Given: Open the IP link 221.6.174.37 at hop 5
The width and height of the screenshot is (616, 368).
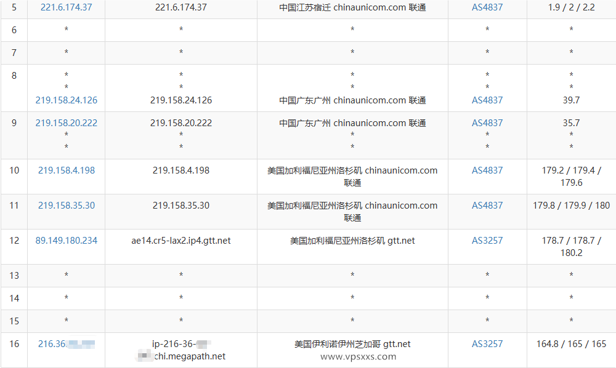Looking at the screenshot, I should pos(66,9).
